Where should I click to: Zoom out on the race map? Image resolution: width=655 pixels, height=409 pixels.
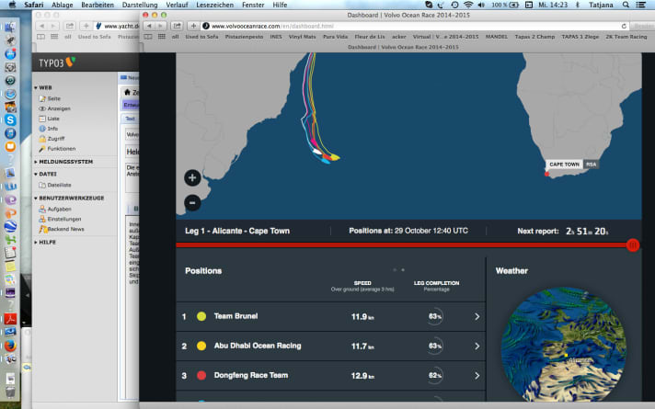[192, 203]
